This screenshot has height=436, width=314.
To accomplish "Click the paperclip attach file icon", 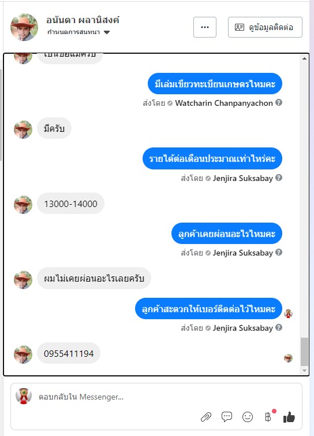I will click(206, 417).
